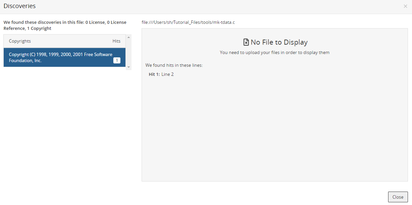Screen dimensions: 412x205
Task: Click the Close button
Action: tap(398, 197)
